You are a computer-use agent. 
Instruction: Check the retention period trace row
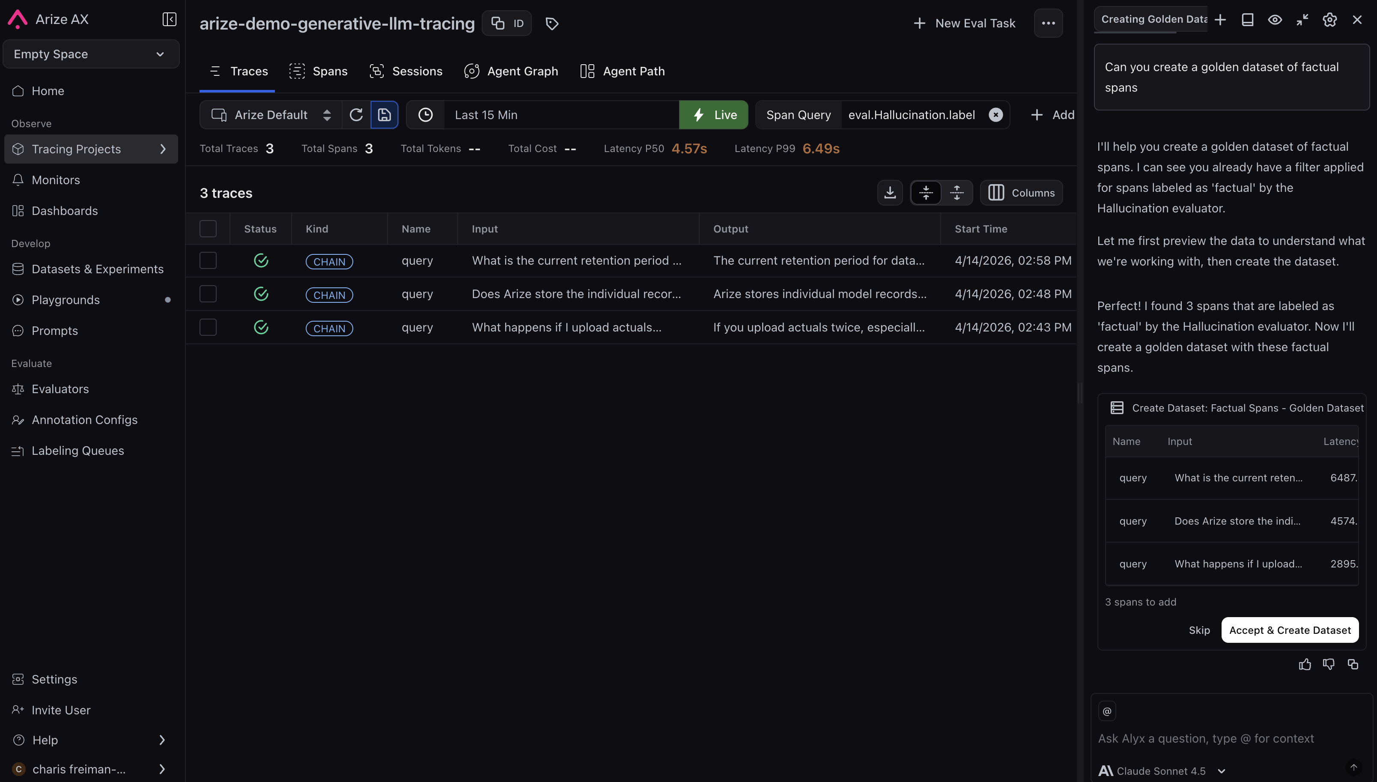click(208, 260)
